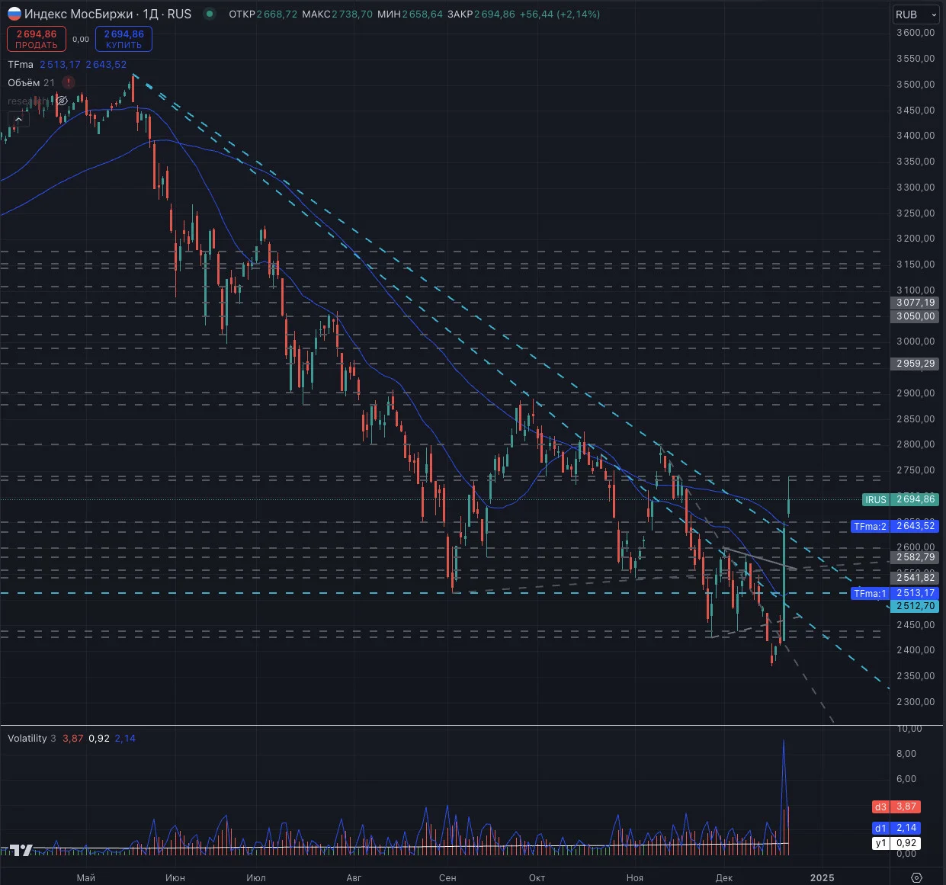Click the 3 600,00 price scale value
This screenshot has height=885, width=946.
916,33
